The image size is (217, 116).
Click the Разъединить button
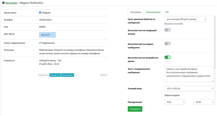coord(55,75)
